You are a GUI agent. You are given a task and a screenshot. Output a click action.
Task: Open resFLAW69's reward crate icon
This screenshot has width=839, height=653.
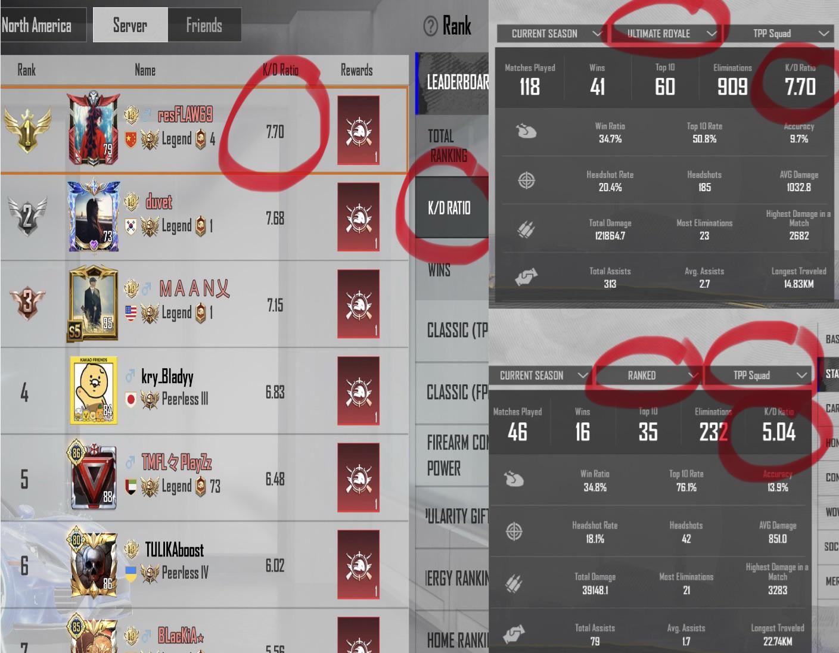tap(359, 130)
